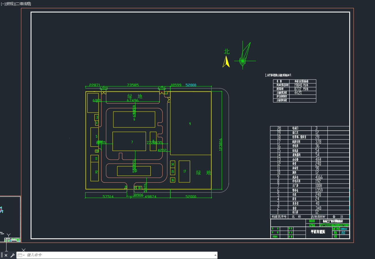The width and height of the screenshot is (375, 259).
Task: Select the vertical 123816 dimension text
Action: [x=221, y=144]
